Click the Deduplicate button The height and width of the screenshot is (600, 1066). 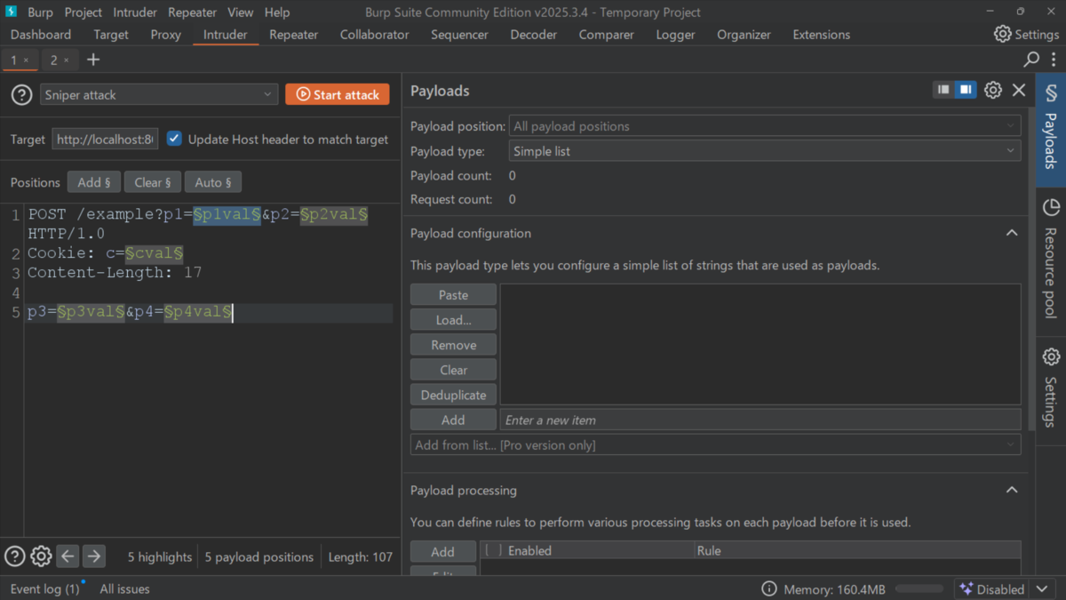tap(453, 395)
